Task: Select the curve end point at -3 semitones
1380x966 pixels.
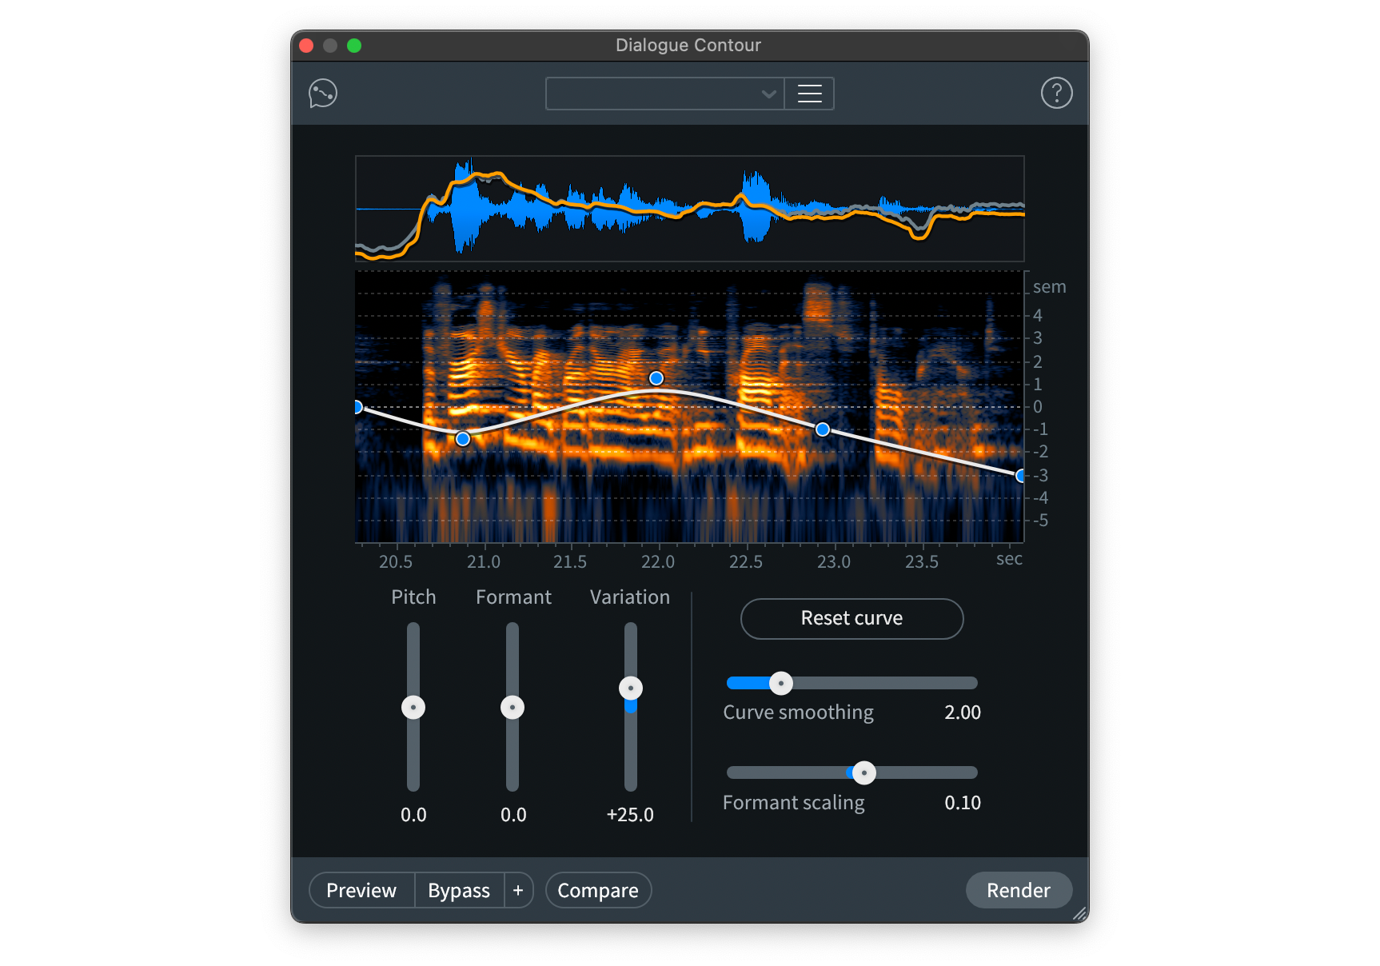Action: pos(1020,476)
